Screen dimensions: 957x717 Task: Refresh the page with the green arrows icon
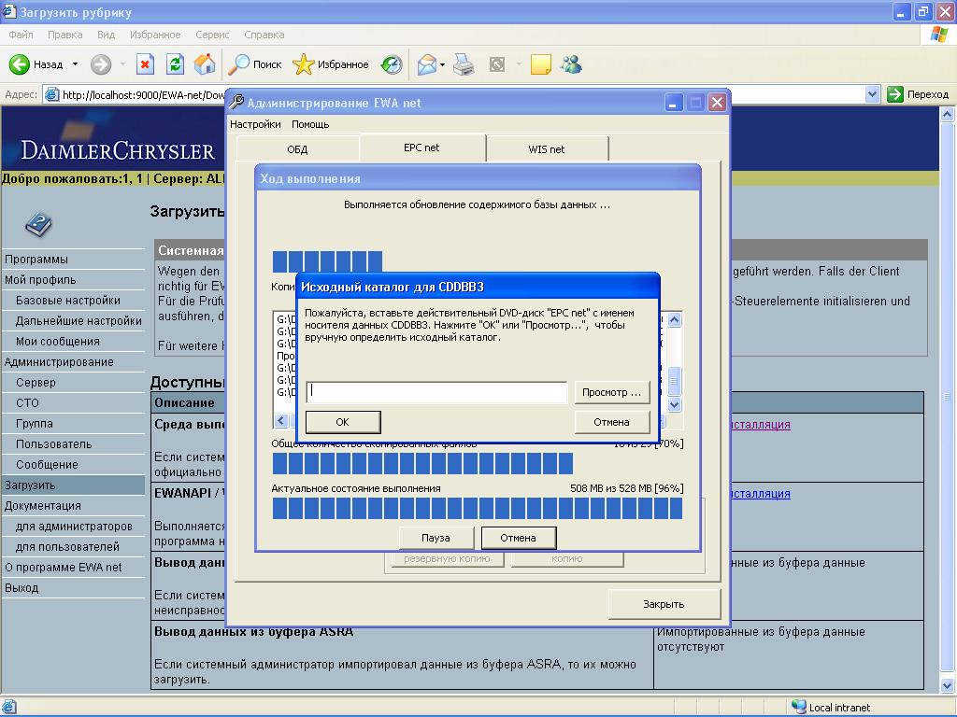175,64
